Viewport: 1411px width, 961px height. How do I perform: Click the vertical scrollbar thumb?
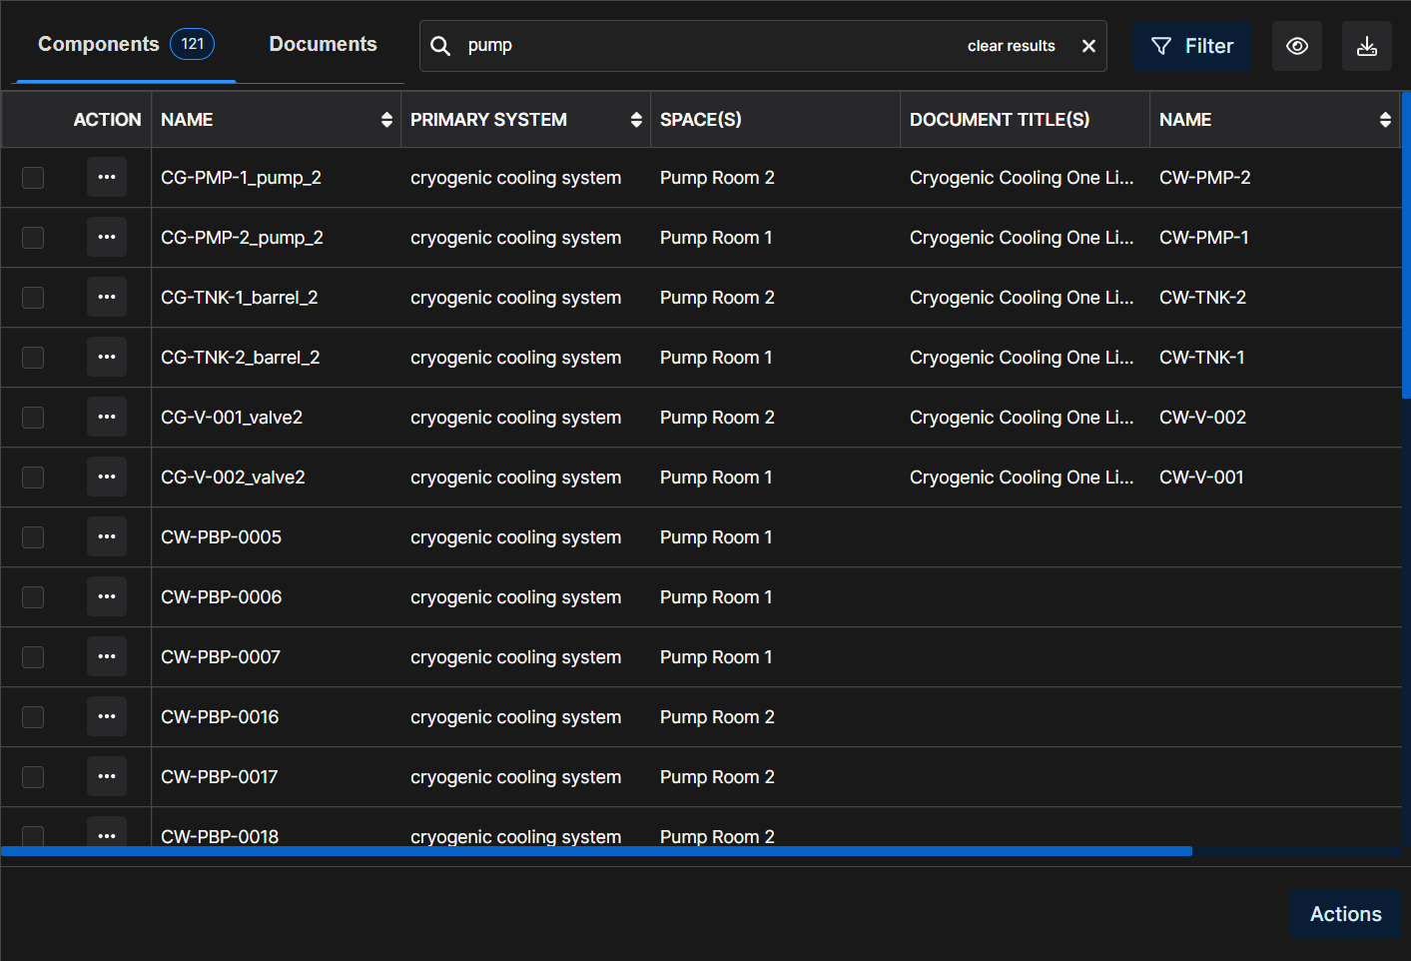[x=1406, y=246]
